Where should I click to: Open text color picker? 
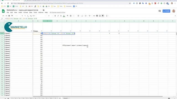click(x=64, y=16)
